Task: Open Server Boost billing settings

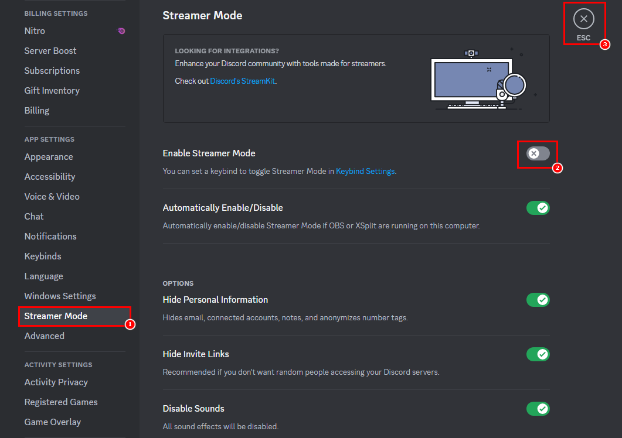Action: 50,51
